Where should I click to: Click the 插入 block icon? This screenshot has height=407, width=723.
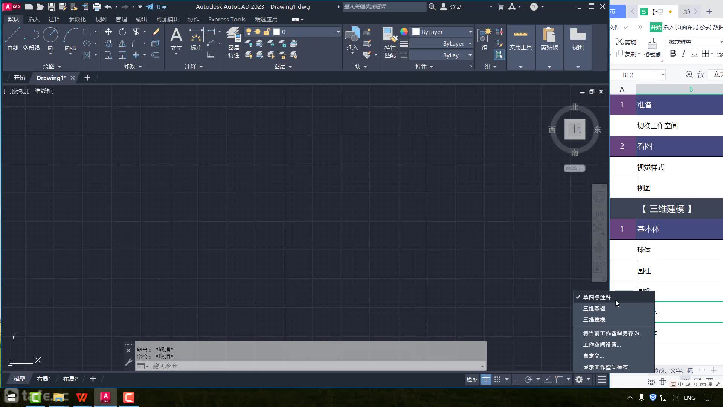coord(352,38)
